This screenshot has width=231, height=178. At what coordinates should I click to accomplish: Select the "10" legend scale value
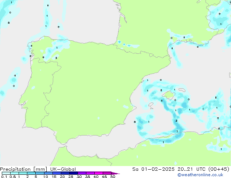click(x=46, y=177)
